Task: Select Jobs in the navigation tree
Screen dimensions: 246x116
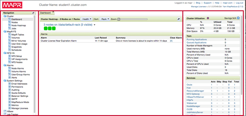Action: (14, 28)
